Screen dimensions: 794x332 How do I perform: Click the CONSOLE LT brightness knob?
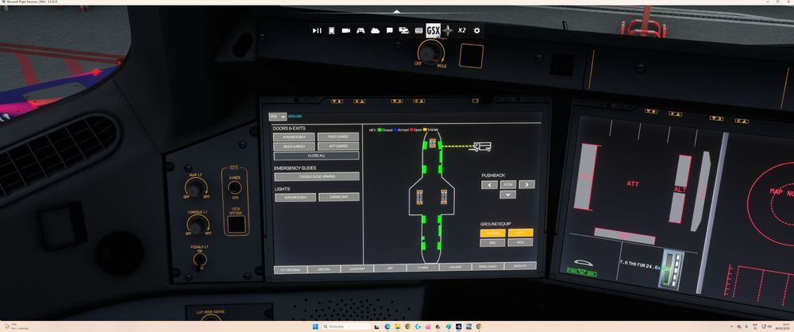point(198,225)
